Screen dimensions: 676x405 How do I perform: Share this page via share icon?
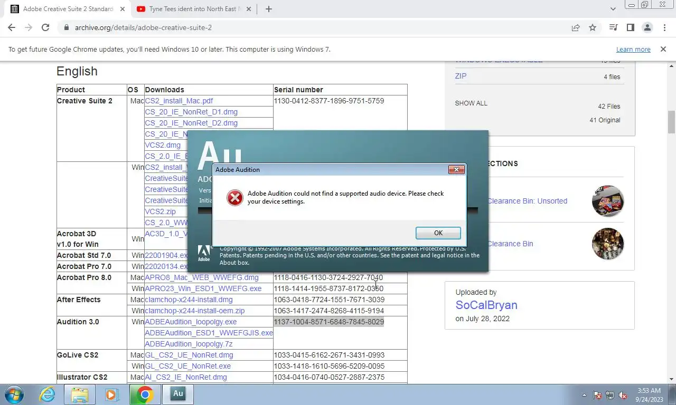[x=576, y=27]
